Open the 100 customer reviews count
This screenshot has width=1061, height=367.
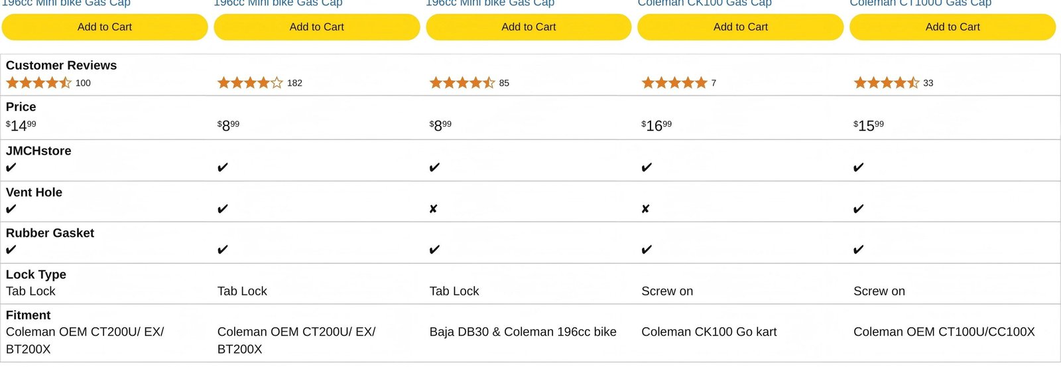pos(83,83)
